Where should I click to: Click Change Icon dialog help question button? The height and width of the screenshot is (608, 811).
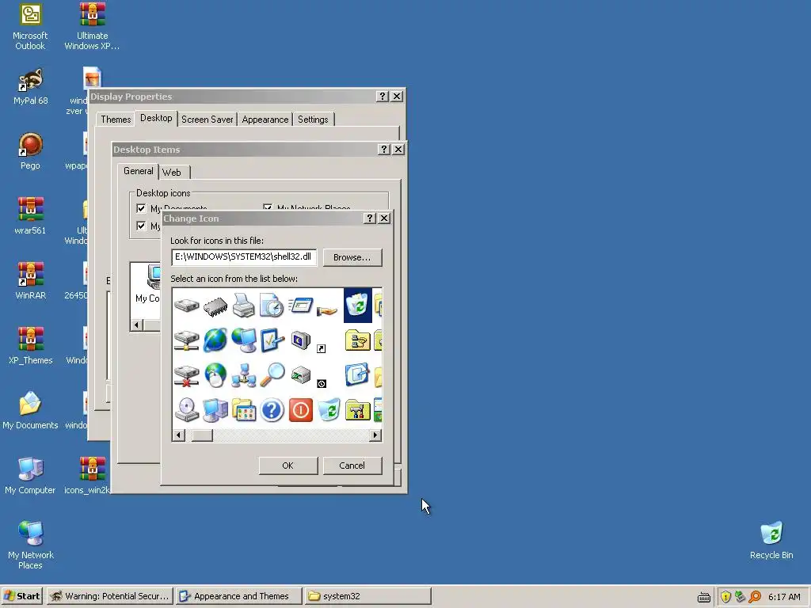pyautogui.click(x=369, y=218)
